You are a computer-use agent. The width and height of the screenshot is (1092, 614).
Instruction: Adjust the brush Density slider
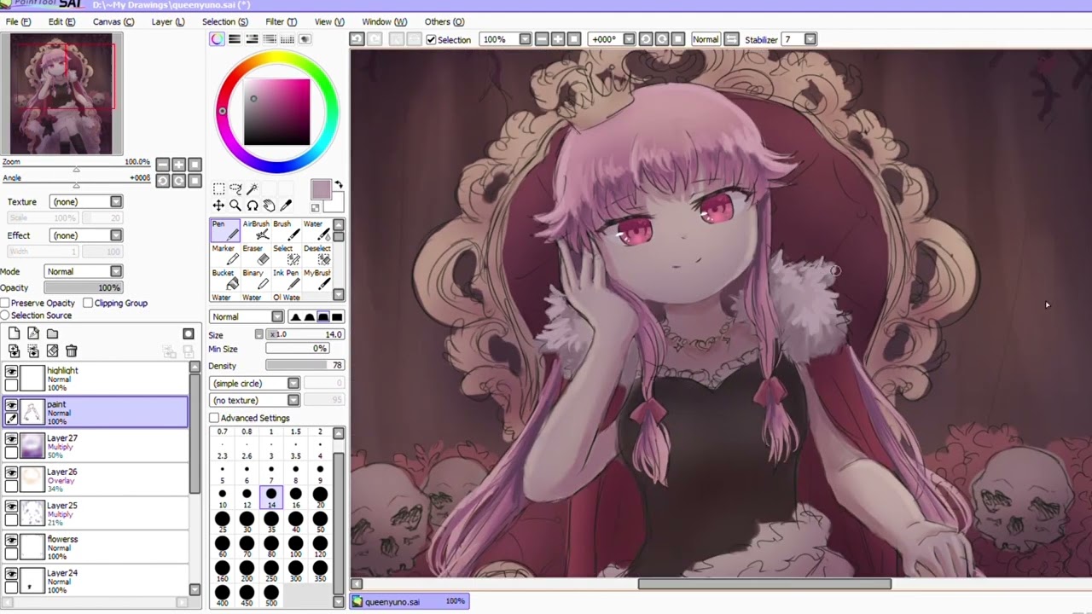pyautogui.click(x=305, y=365)
